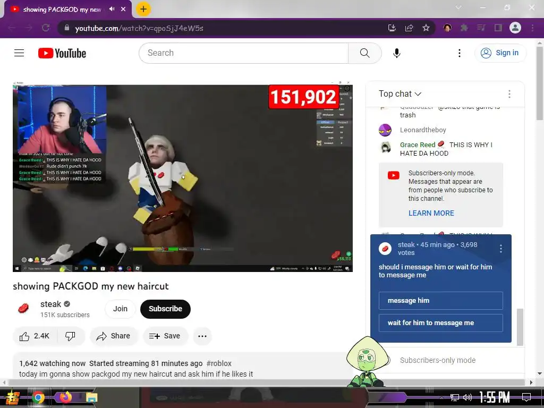The height and width of the screenshot is (408, 544).
Task: Open File Explorer from the taskbar
Action: [91, 397]
